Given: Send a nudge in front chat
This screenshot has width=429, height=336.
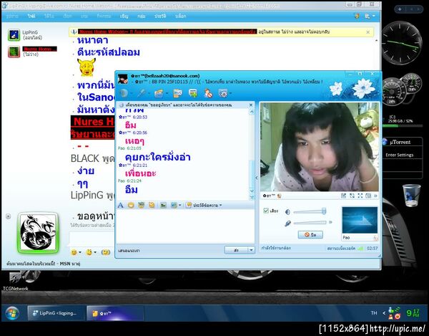Looking at the screenshot, I should (152, 205).
